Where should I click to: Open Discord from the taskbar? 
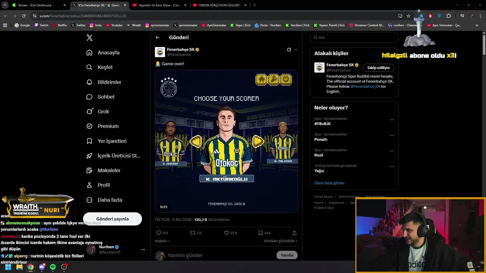(x=42, y=267)
